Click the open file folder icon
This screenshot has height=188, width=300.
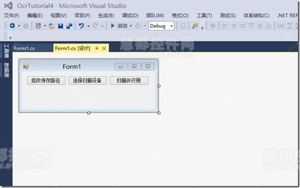(x=51, y=26)
